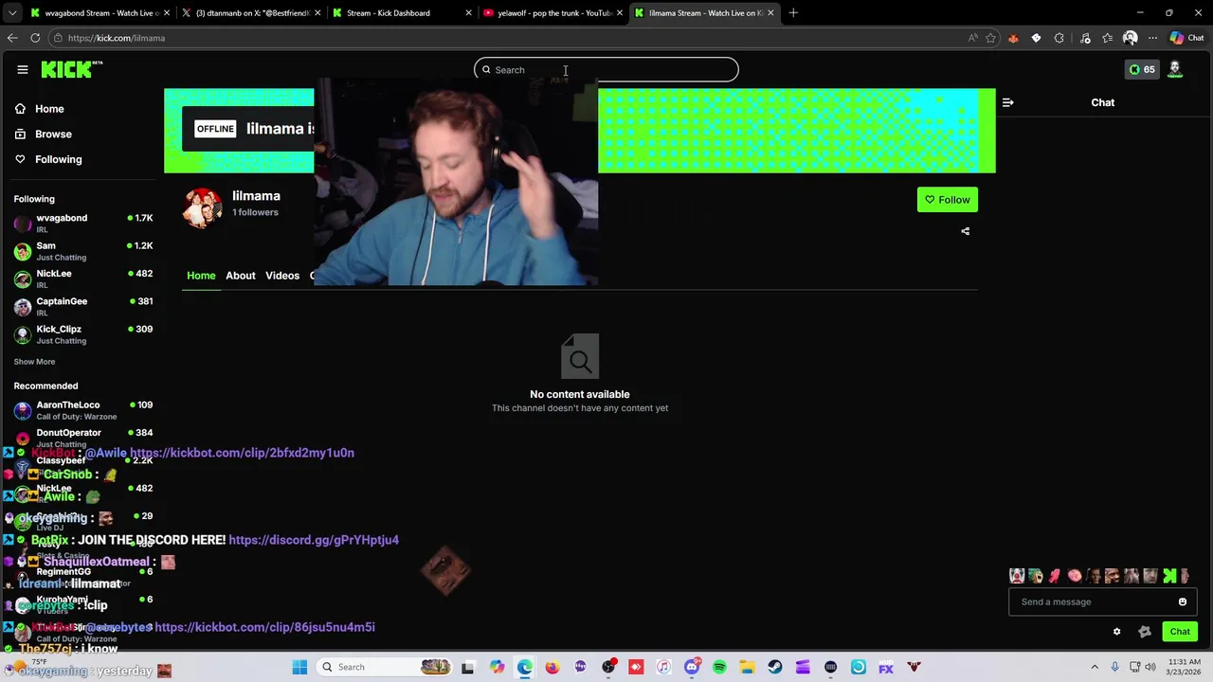
Task: Click the lilmama channel avatar
Action: tap(202, 207)
